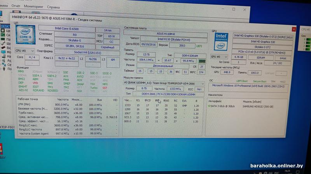Open the Отчёт menu
Screen dimensions: 311x174
(16, 6)
